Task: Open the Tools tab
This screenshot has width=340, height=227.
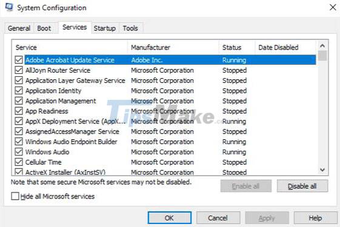Action: (x=130, y=28)
